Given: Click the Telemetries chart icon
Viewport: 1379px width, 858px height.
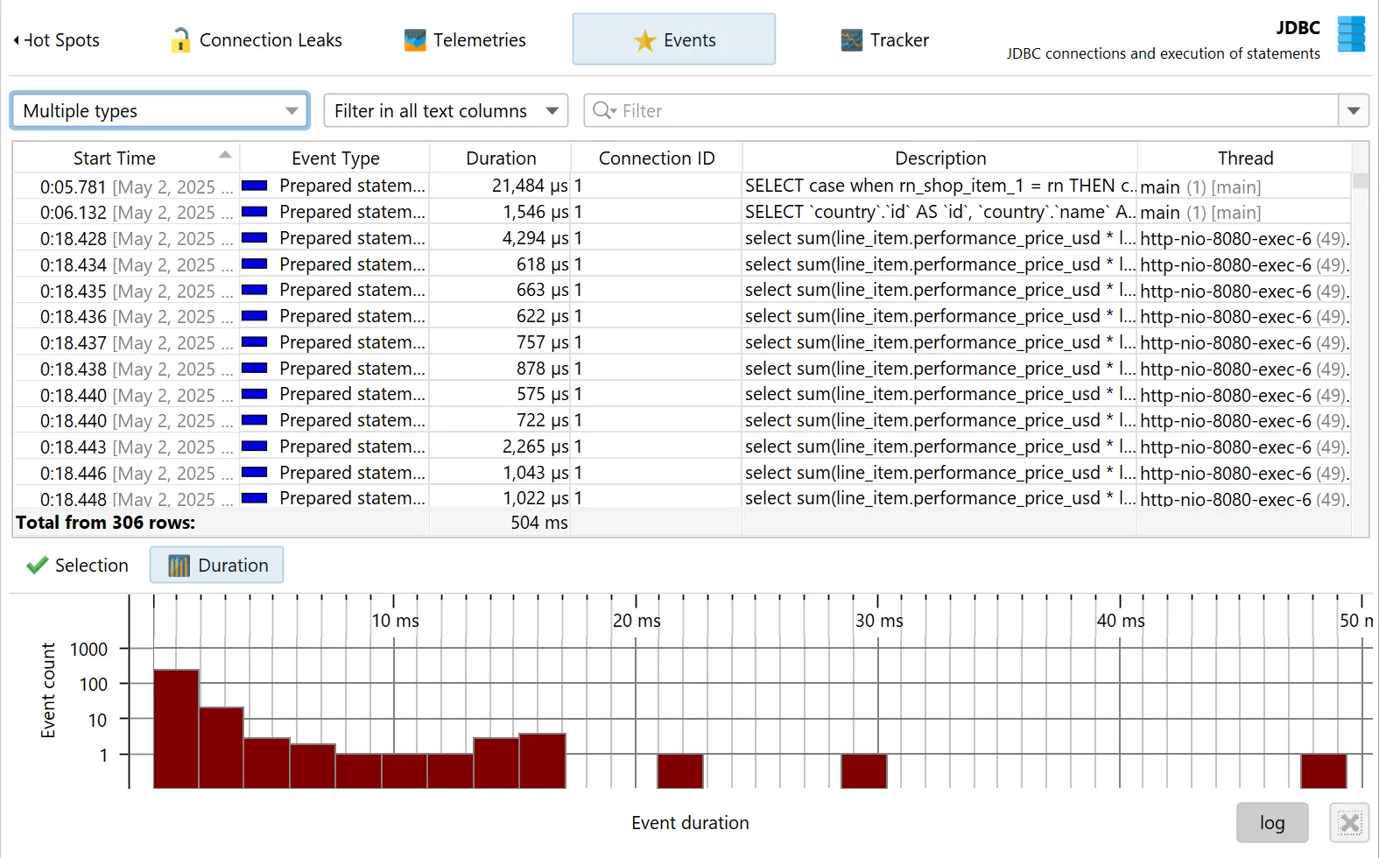Looking at the screenshot, I should (415, 40).
